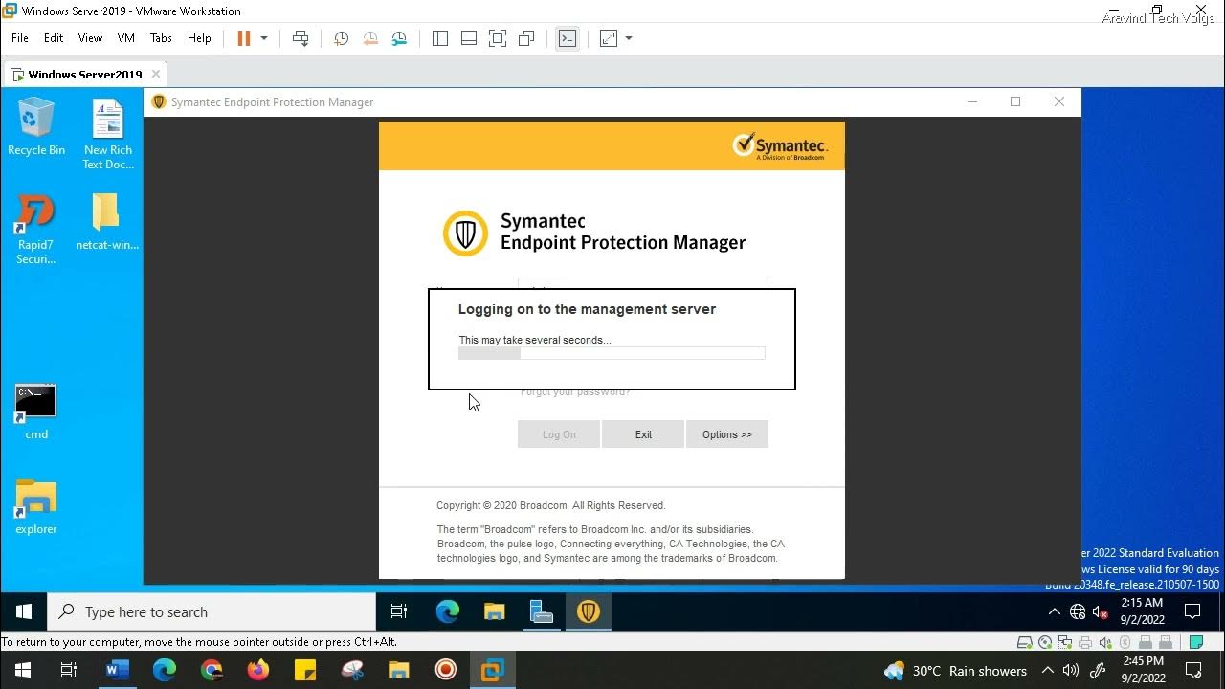The height and width of the screenshot is (689, 1225).
Task: Close the Windows Server2019 VM tab
Action: click(156, 74)
